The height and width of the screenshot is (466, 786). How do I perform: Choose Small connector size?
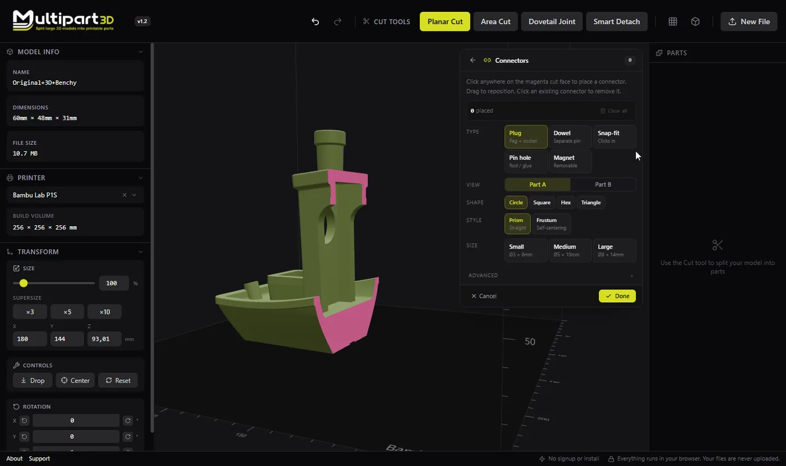tap(526, 250)
